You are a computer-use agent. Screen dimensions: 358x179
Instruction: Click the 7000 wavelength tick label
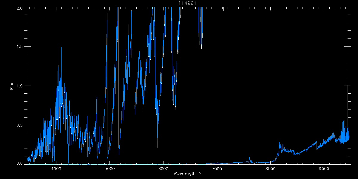[x=217, y=169]
